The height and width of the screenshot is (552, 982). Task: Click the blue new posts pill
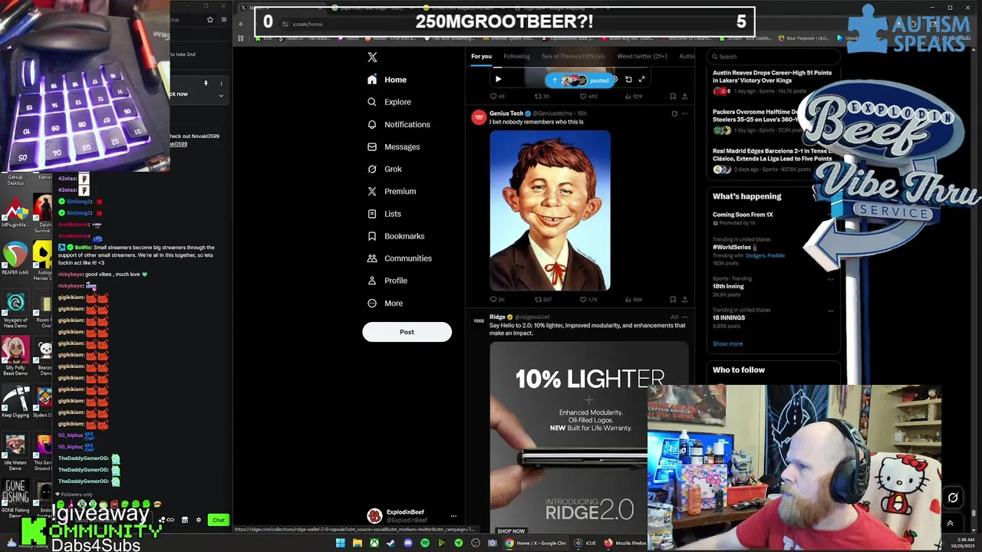pyautogui.click(x=582, y=80)
